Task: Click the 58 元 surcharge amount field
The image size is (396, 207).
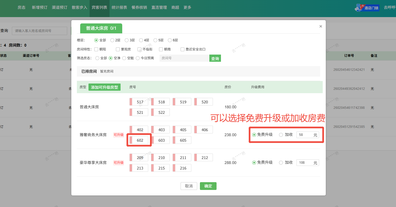Action: pos(305,135)
